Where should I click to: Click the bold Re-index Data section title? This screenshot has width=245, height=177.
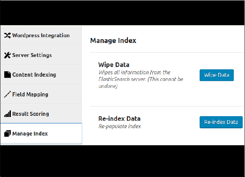pyautogui.click(x=119, y=119)
